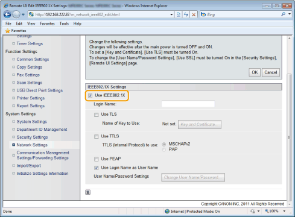Open the search provider dropdown arrow
295x217 pixels.
tap(290, 14)
